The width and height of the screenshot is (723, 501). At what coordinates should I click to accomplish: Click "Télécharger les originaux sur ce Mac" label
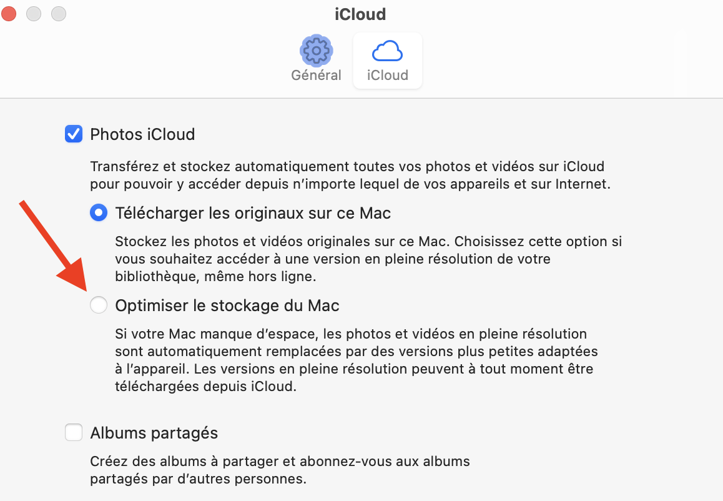[253, 214]
